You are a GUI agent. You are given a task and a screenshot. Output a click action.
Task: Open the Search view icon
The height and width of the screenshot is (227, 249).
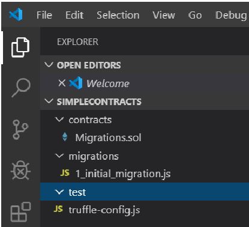(21, 88)
